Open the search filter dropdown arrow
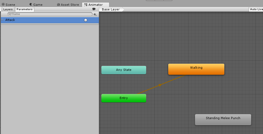 pos(10,14)
